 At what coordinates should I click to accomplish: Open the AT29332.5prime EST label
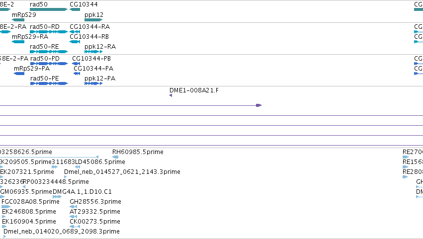95,212
